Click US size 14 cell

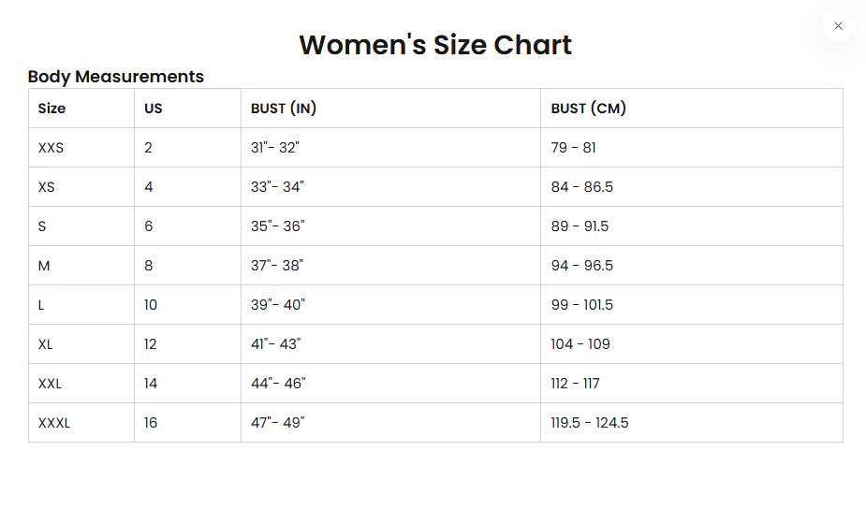pyautogui.click(x=151, y=384)
